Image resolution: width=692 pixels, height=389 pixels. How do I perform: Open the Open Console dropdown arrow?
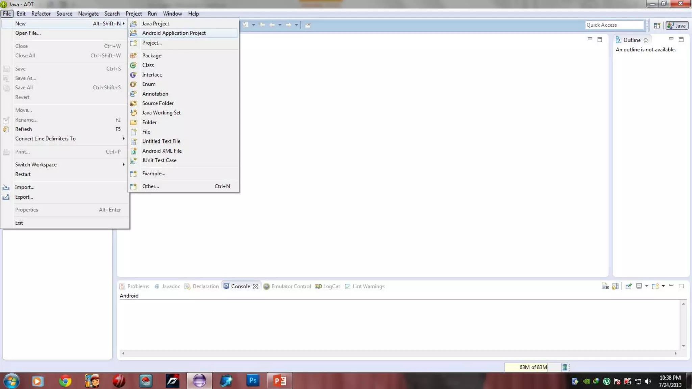point(663,286)
